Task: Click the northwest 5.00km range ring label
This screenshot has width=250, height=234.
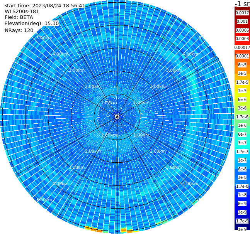Action: point(44,38)
